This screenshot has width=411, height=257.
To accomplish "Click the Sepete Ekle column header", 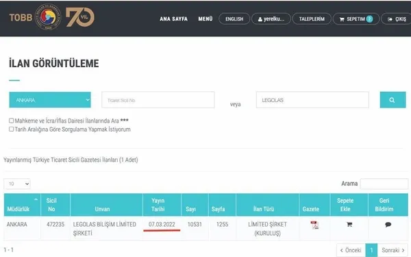I will (349, 205).
